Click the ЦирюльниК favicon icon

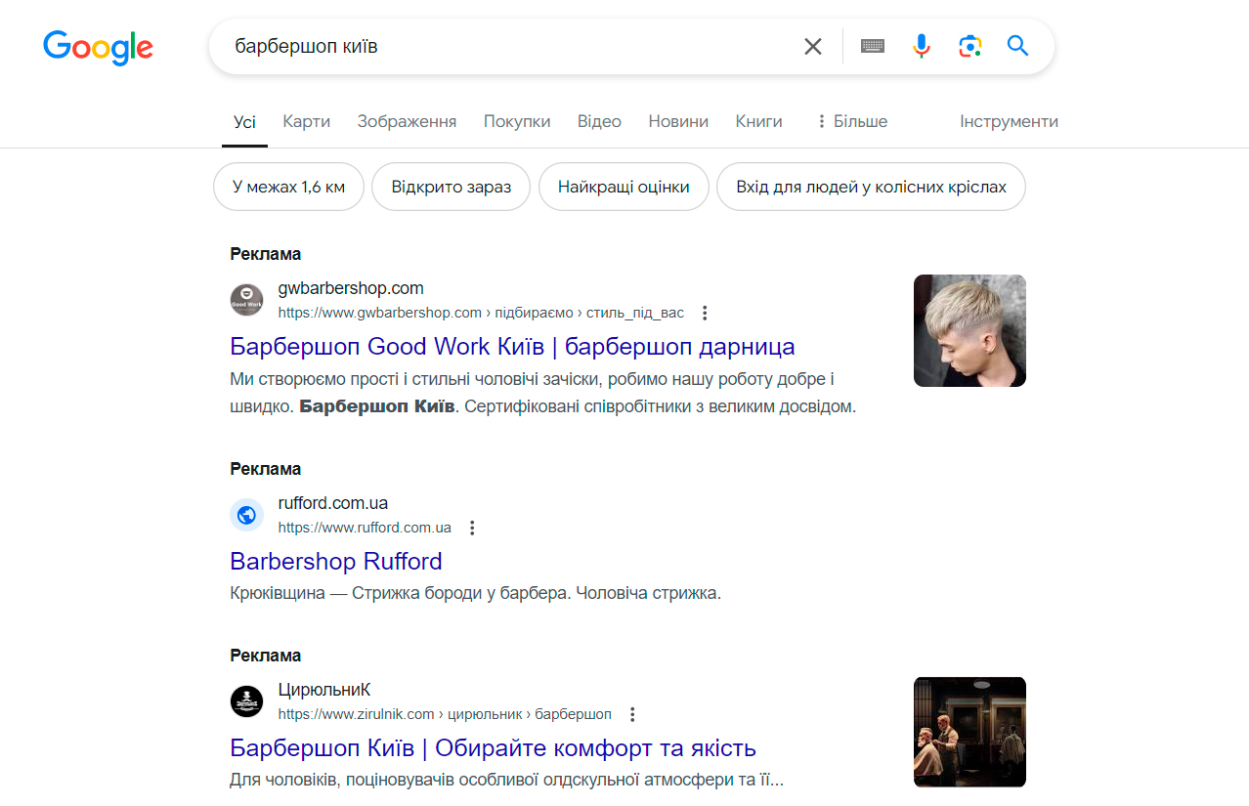(246, 701)
